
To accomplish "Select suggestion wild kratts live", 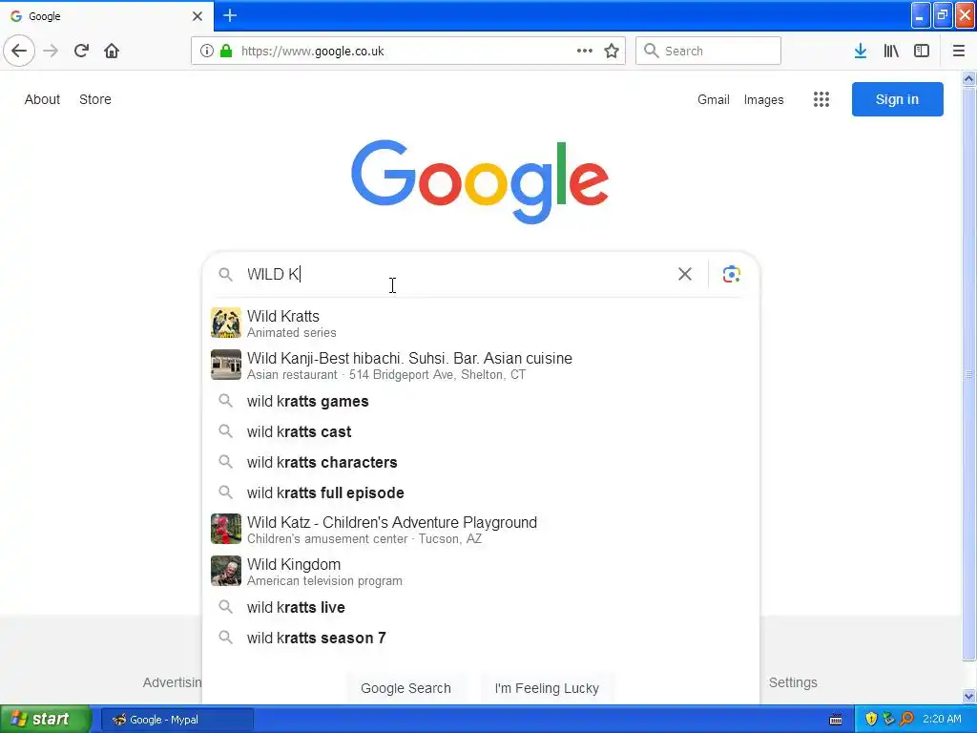I will 481,608.
